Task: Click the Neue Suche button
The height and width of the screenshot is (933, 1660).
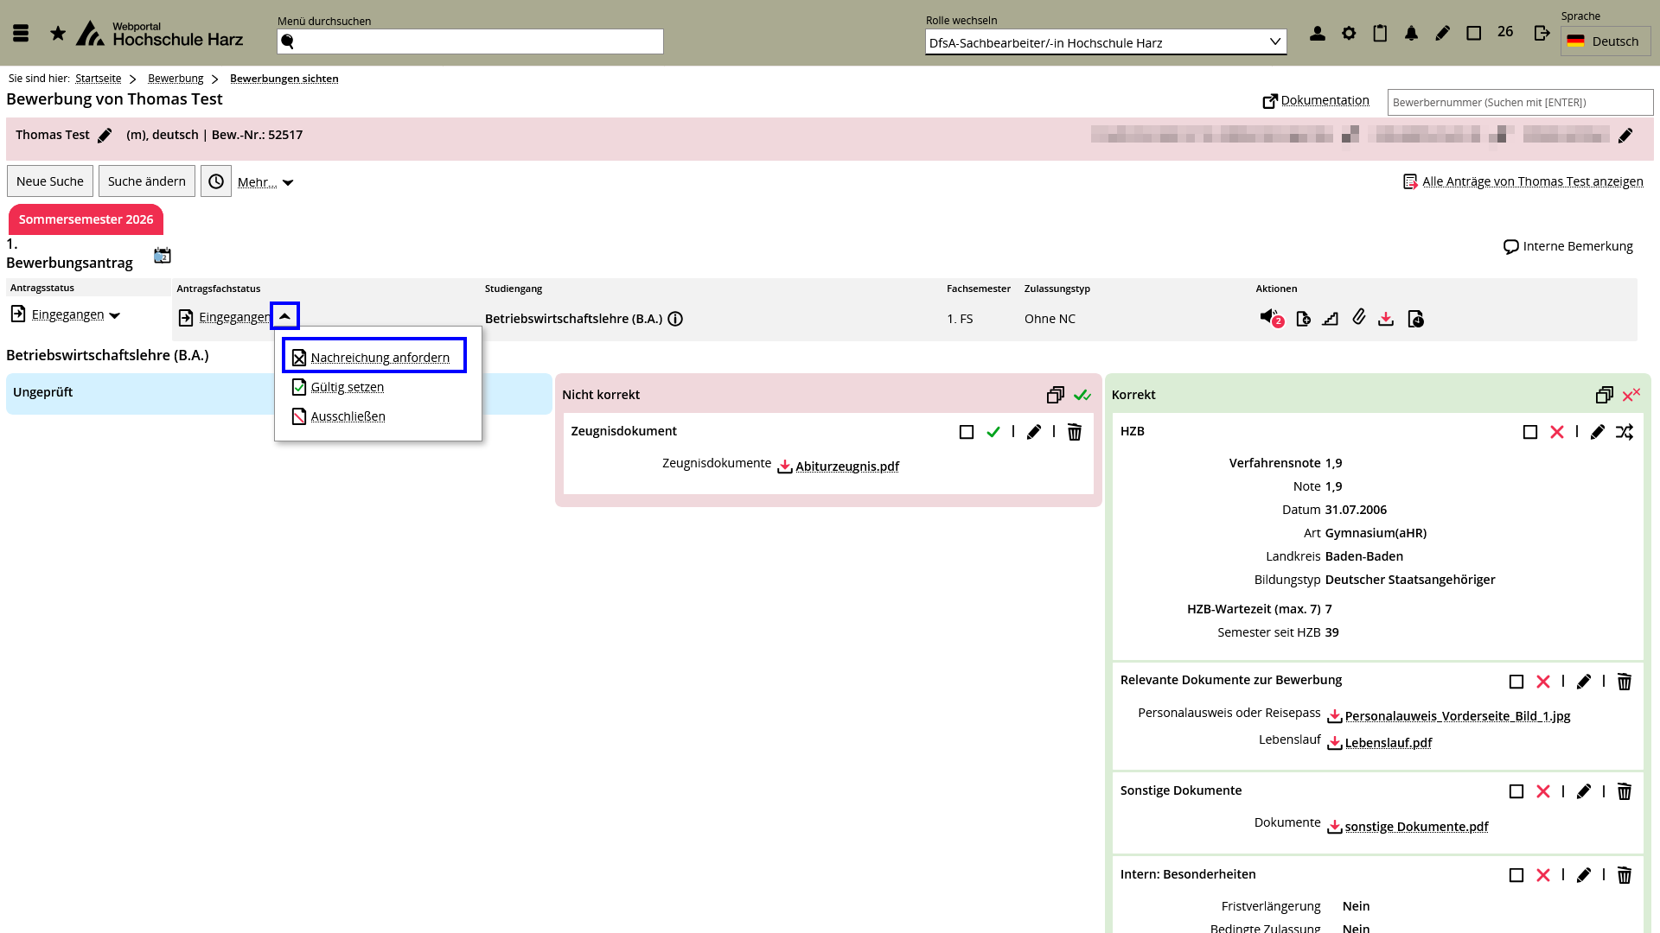Action: click(50, 181)
